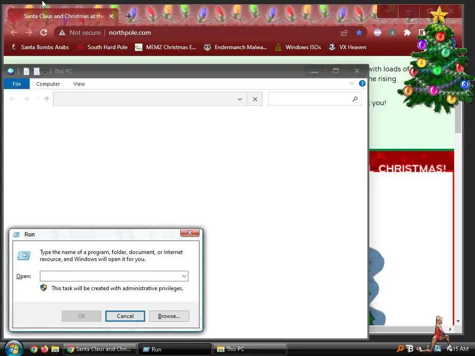Click the Not secure warning icon
The width and height of the screenshot is (475, 356).
pyautogui.click(x=62, y=32)
